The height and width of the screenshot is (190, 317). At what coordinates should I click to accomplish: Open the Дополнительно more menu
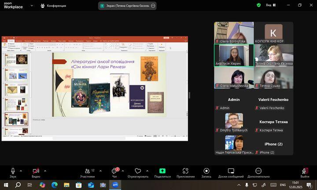tap(258, 173)
